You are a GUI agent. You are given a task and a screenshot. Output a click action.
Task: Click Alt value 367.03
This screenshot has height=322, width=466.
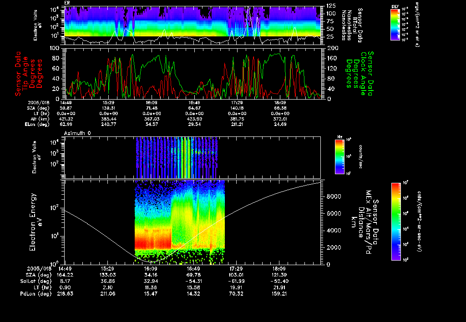tap(152, 119)
